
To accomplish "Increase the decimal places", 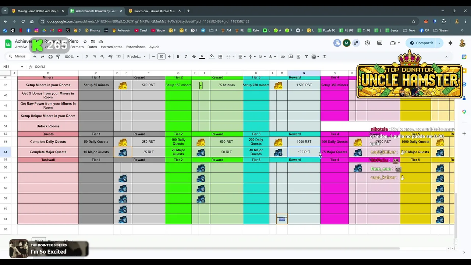I will (x=110, y=57).
